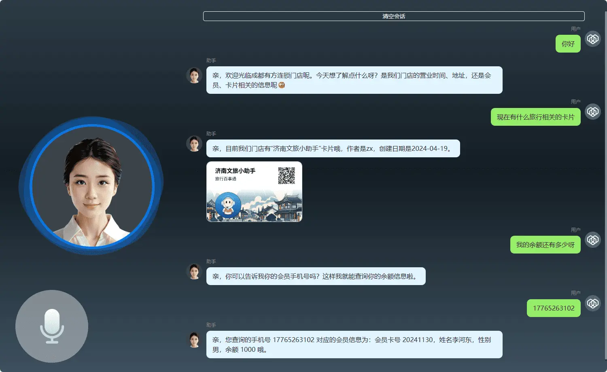Click assistant avatar beside phone number request
Screen dimensions: 607x372
click(x=194, y=271)
